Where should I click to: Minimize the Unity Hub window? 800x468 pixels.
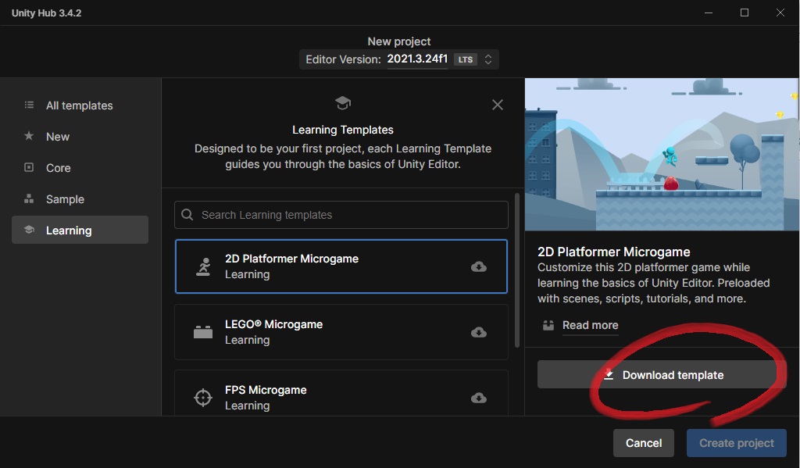708,13
